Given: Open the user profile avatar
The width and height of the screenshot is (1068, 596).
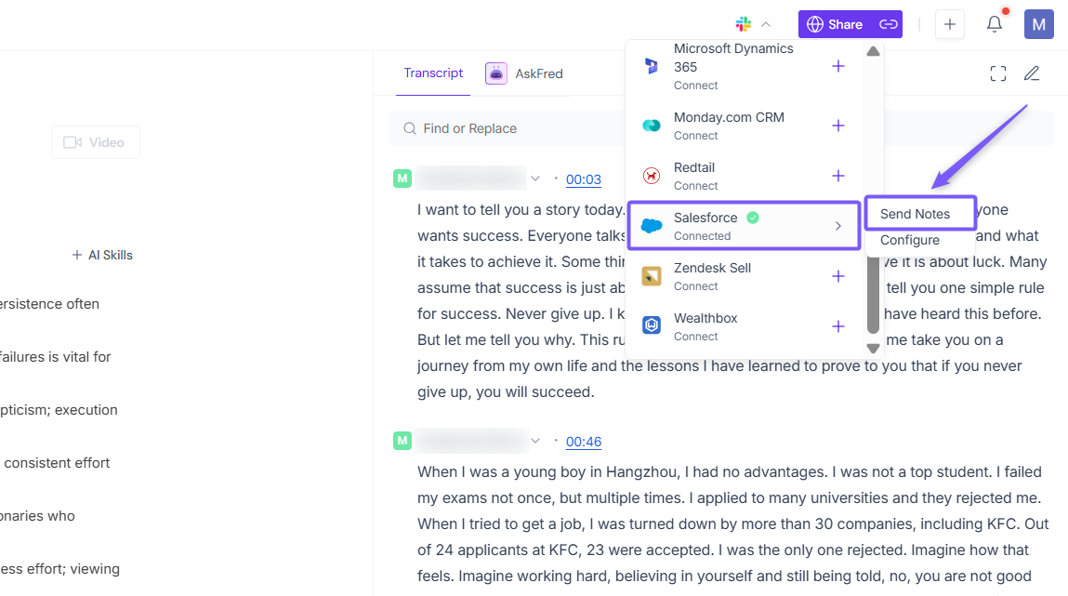Looking at the screenshot, I should tap(1038, 24).
